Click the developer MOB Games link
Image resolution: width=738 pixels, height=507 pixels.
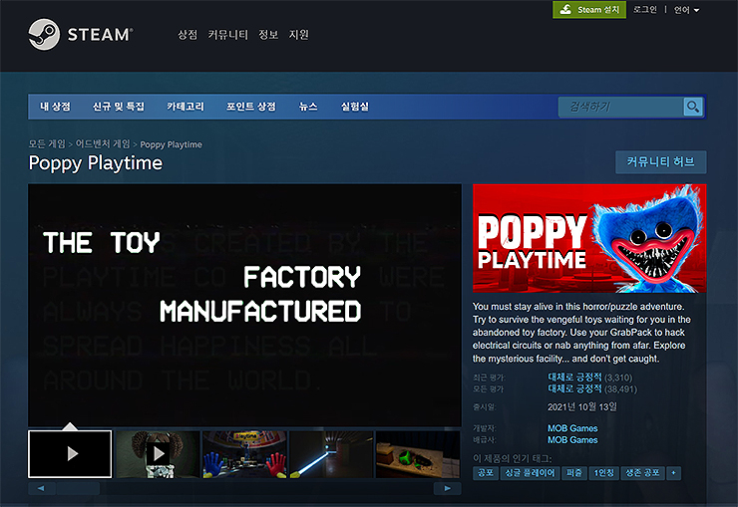(572, 428)
